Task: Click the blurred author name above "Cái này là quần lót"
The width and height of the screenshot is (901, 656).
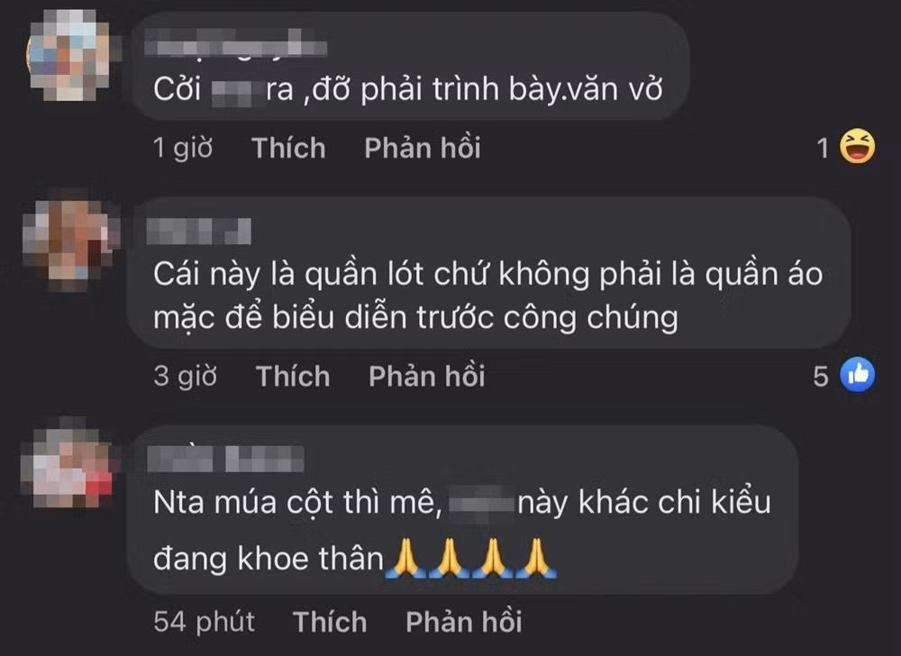Action: click(199, 231)
